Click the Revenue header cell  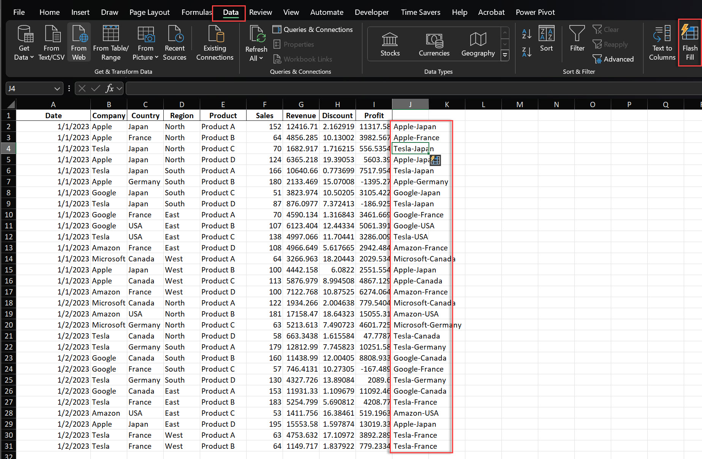tap(301, 116)
